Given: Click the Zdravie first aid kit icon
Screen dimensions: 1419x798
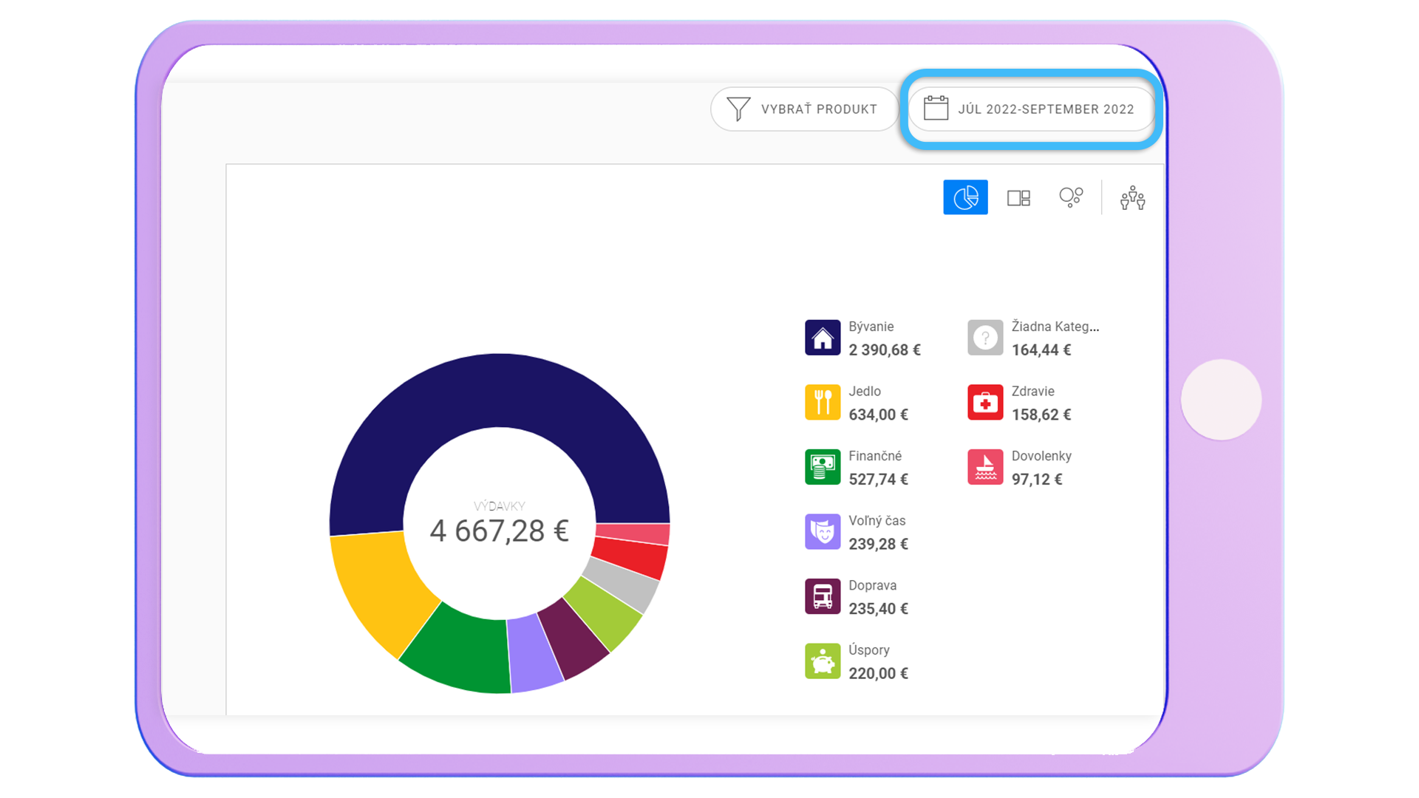Looking at the screenshot, I should pyautogui.click(x=985, y=402).
